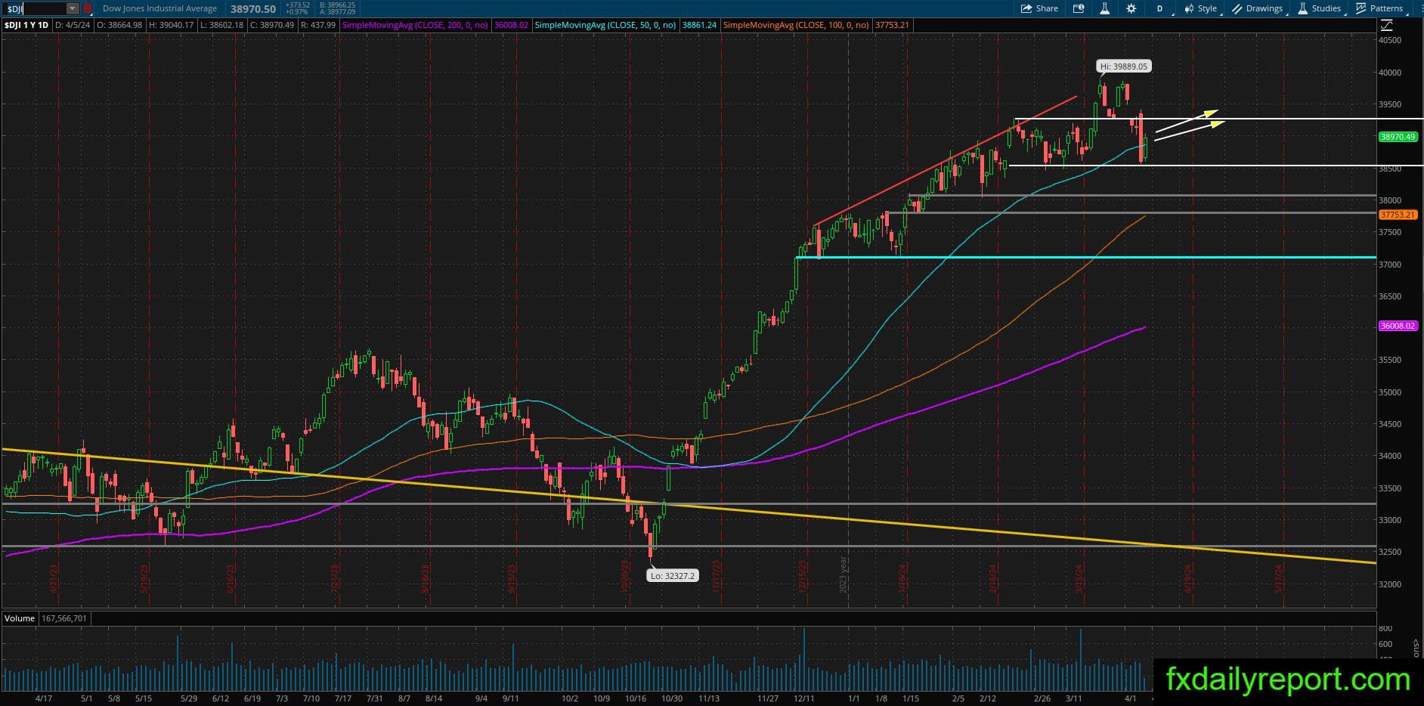Click the Volume subgraph label
This screenshot has height=706, width=1424.
pos(20,618)
